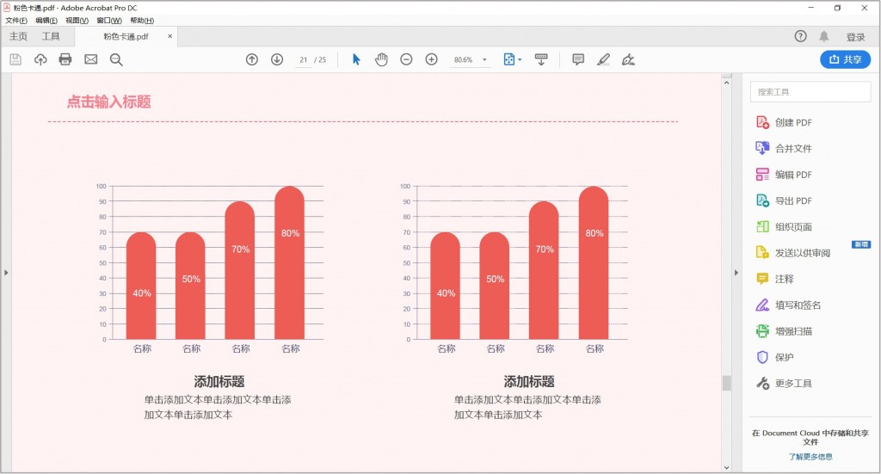Open the zoom percentage dropdown arrow
The image size is (881, 474).
pyautogui.click(x=485, y=59)
